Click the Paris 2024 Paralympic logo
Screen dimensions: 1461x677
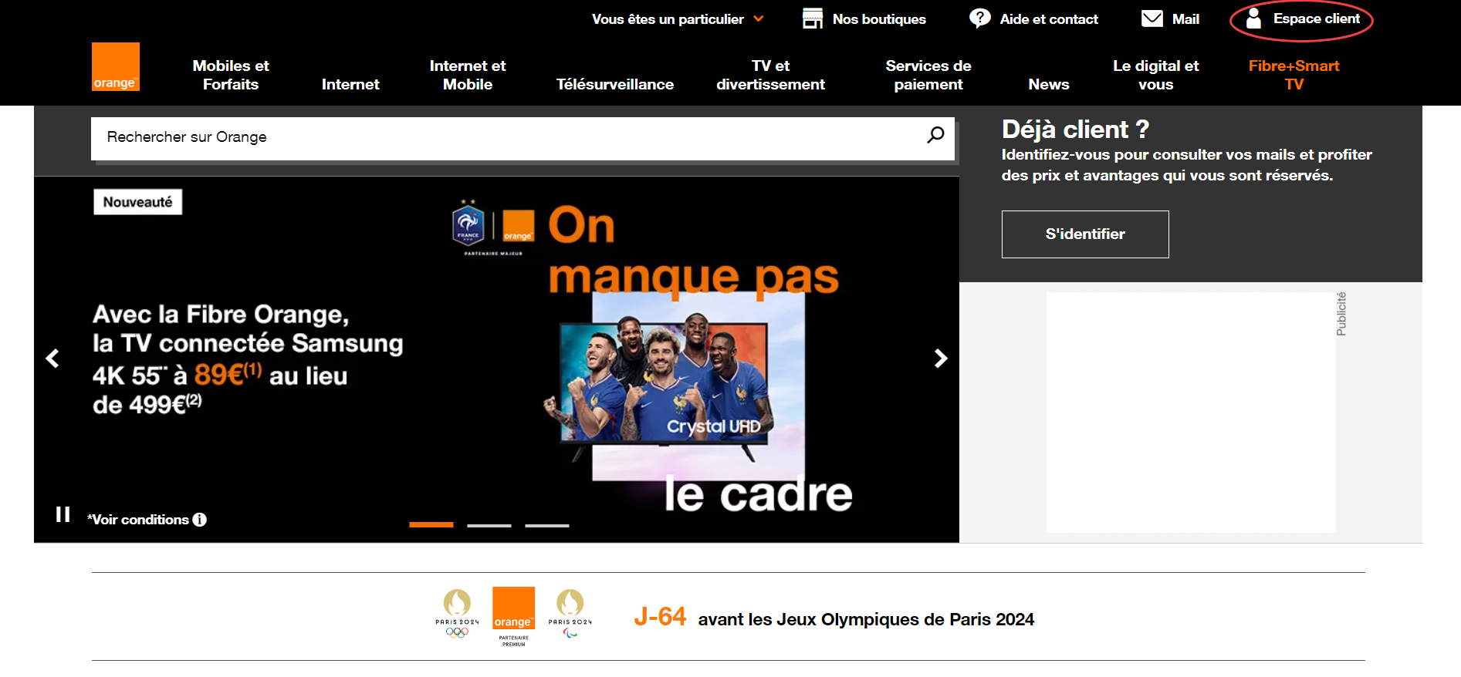(570, 615)
